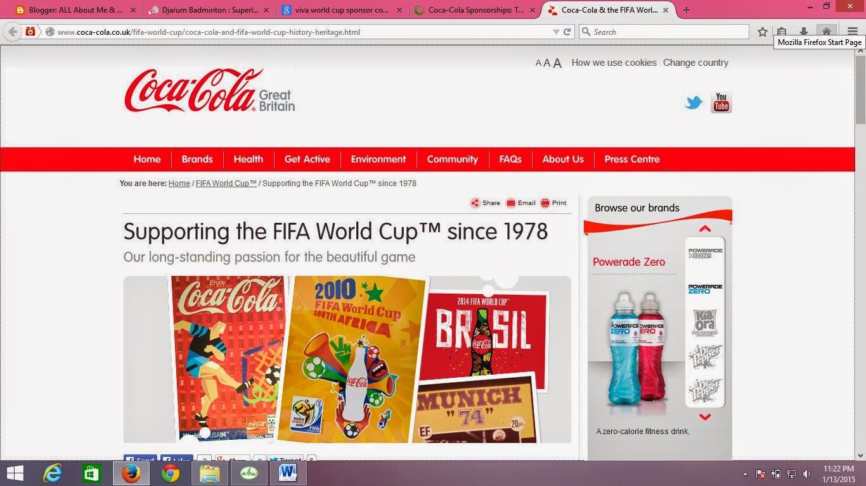Follow the Home breadcrumb link
This screenshot has height=486, width=866.
(179, 184)
